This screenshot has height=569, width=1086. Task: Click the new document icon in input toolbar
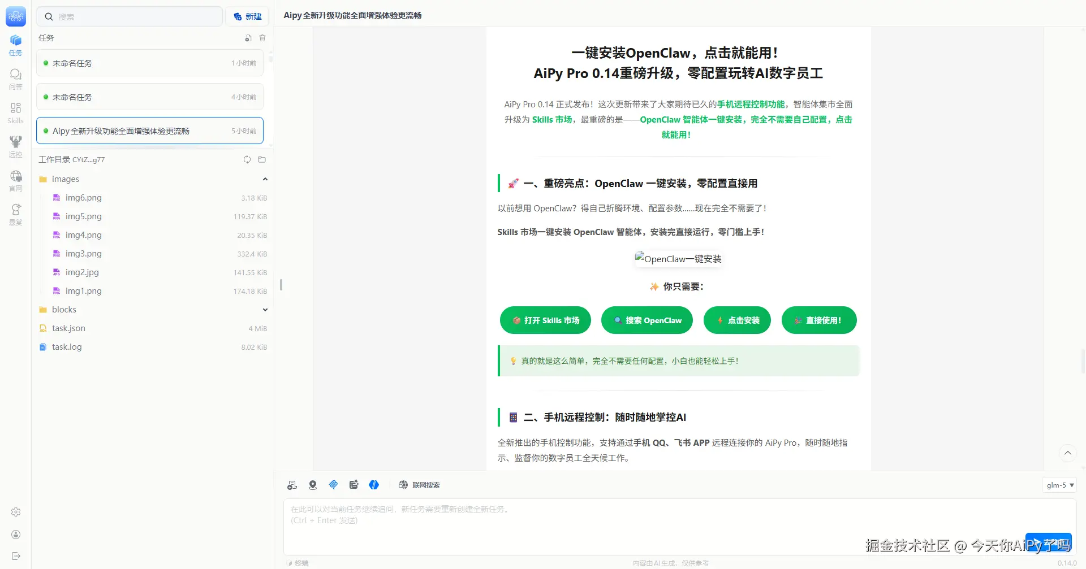292,485
